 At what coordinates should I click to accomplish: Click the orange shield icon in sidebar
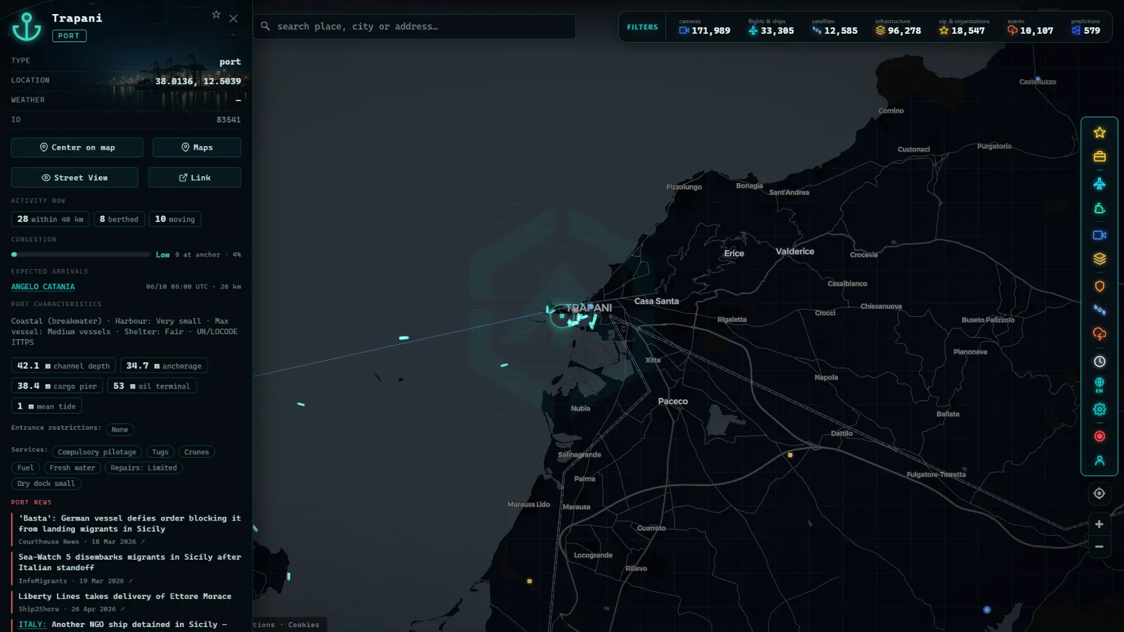pos(1099,287)
